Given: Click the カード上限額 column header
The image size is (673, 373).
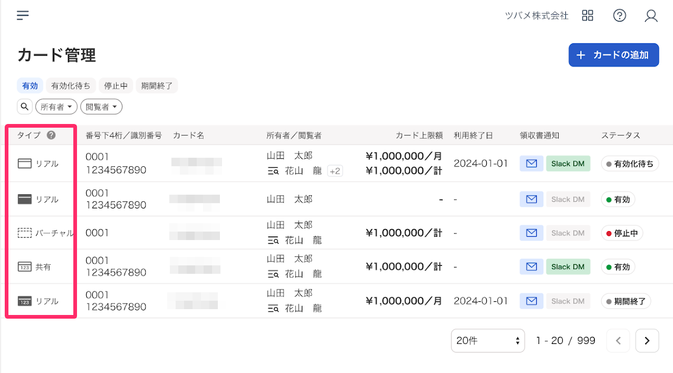Looking at the screenshot, I should pos(419,136).
